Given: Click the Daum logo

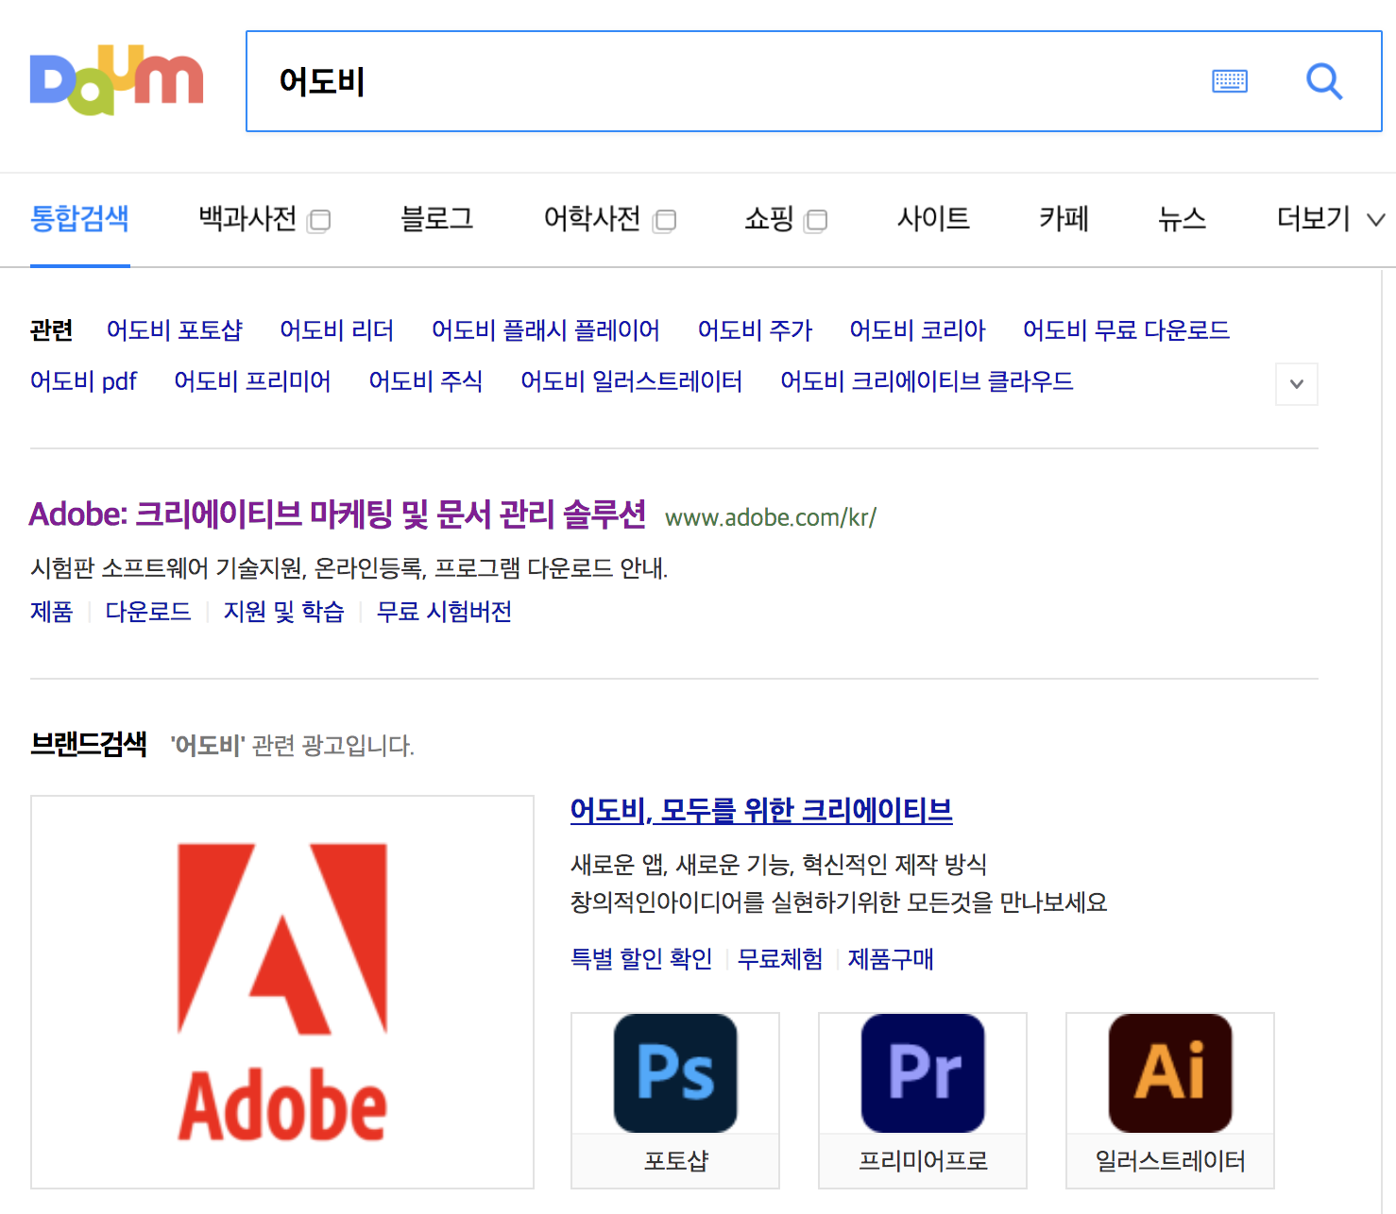Looking at the screenshot, I should click(x=117, y=80).
